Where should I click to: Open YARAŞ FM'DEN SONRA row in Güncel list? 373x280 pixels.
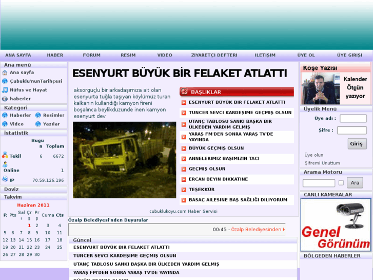126,272
